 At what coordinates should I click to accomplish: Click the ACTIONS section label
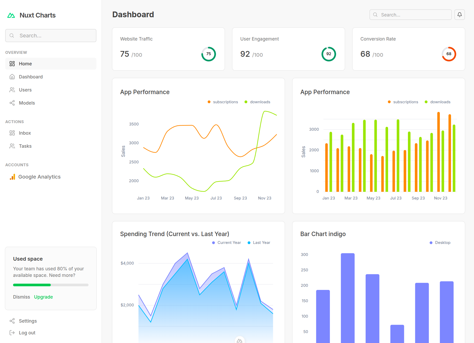point(15,122)
